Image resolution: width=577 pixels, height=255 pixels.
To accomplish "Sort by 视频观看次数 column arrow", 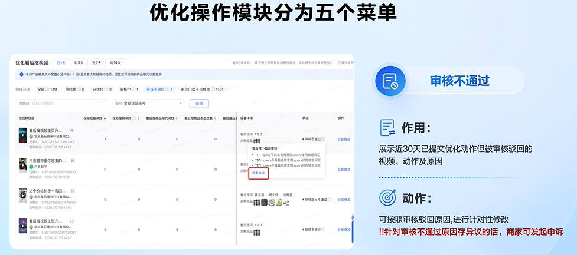I will point(105,118).
